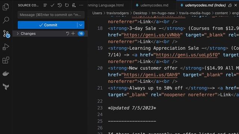
Task: Open the geni.us/OAh9 link
Action: (x=151, y=74)
